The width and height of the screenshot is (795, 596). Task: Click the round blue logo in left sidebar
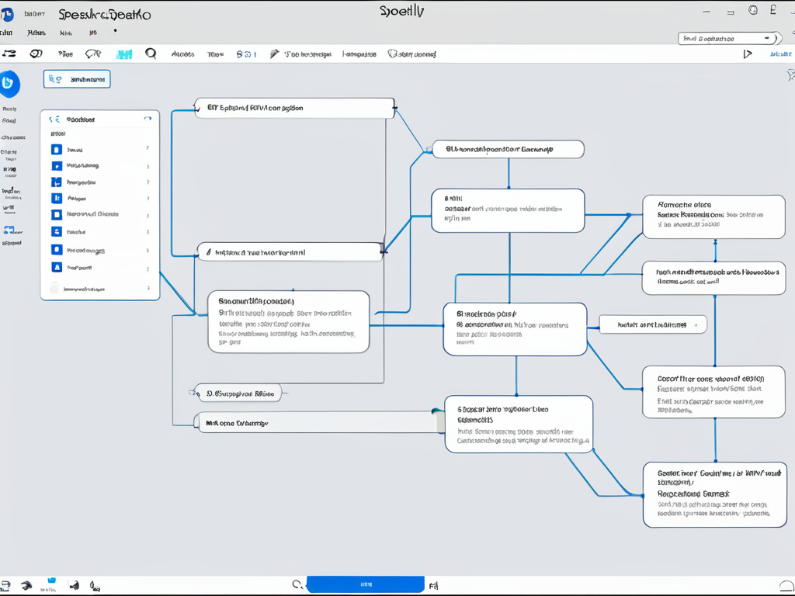point(10,83)
